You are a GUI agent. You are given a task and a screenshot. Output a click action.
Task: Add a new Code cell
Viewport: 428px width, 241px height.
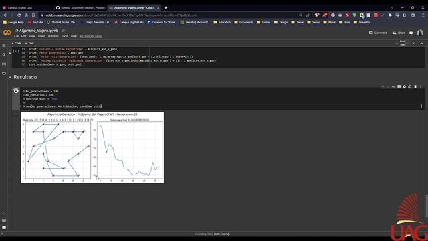point(17,43)
